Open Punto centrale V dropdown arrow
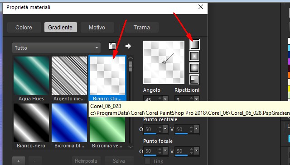Image resolution: width=290 pixels, height=165 pixels. pyautogui.click(x=196, y=129)
